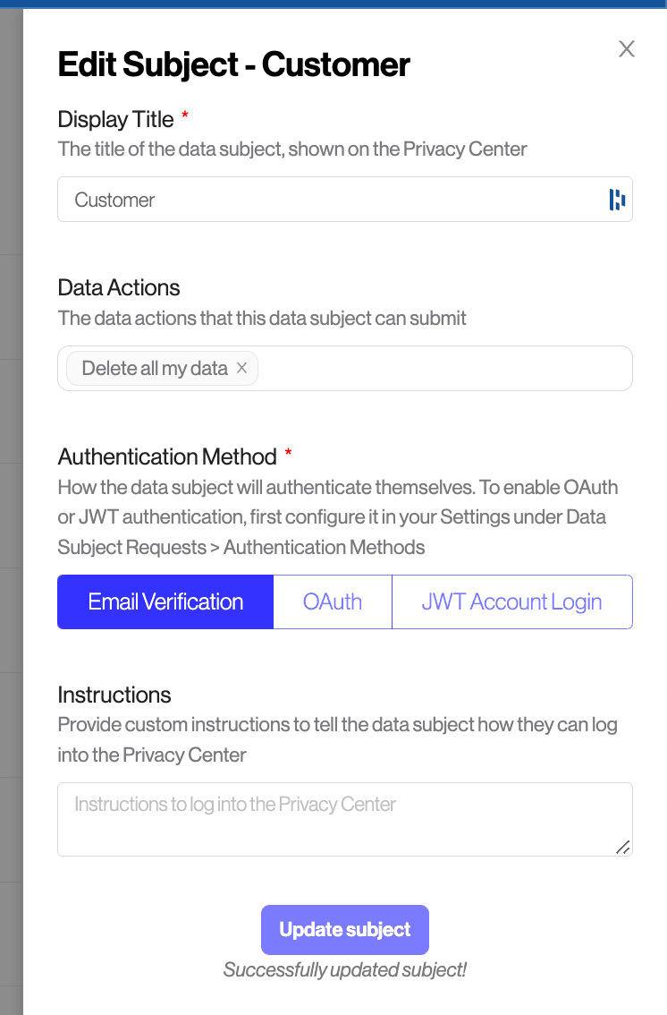Click the red asterisk beside Authentication Method
Image resolution: width=667 pixels, height=1015 pixels.
287,452
